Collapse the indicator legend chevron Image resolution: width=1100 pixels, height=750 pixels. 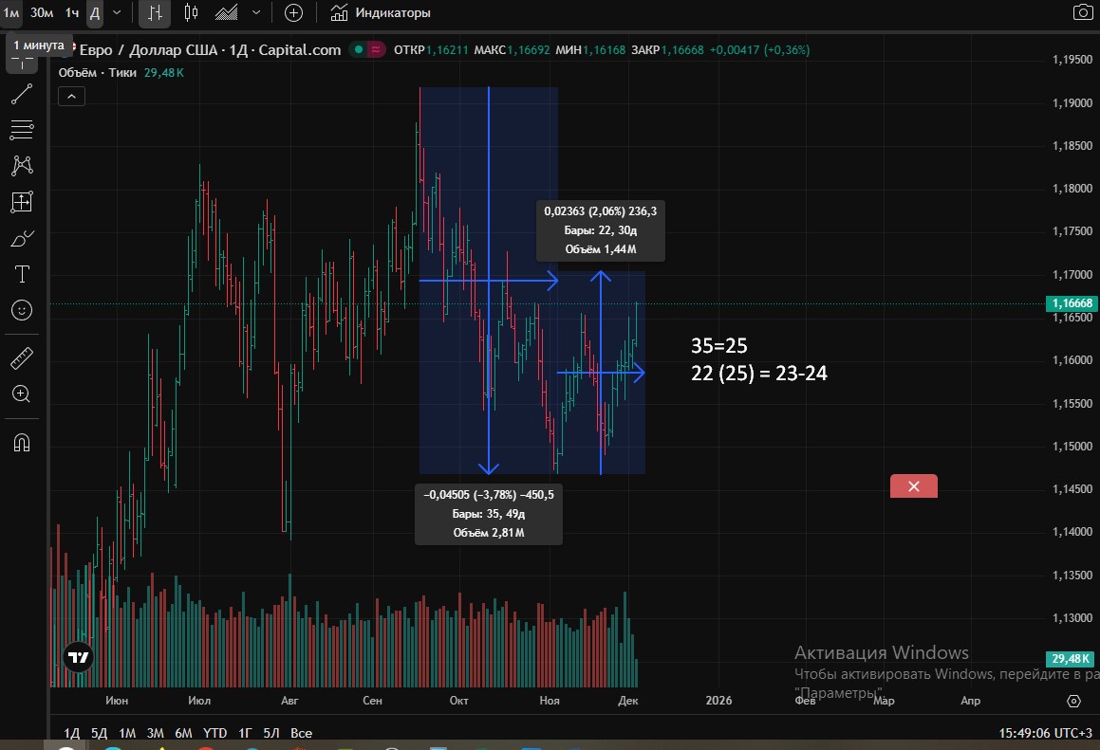pyautogui.click(x=71, y=95)
